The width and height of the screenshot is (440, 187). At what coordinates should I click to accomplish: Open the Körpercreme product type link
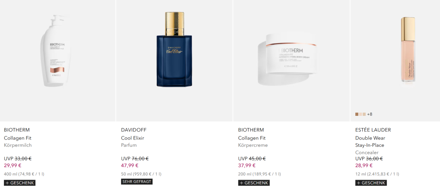click(253, 145)
